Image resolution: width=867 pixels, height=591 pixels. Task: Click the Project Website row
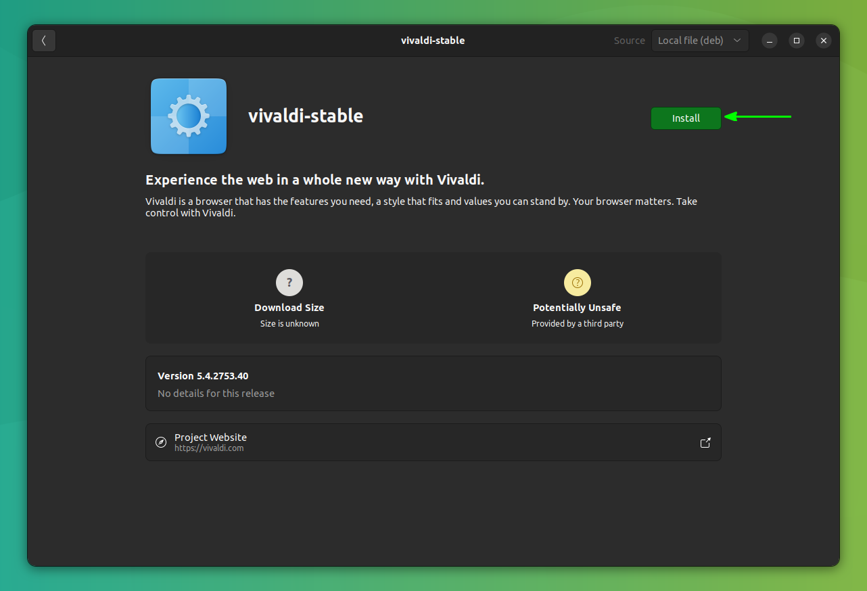point(433,442)
